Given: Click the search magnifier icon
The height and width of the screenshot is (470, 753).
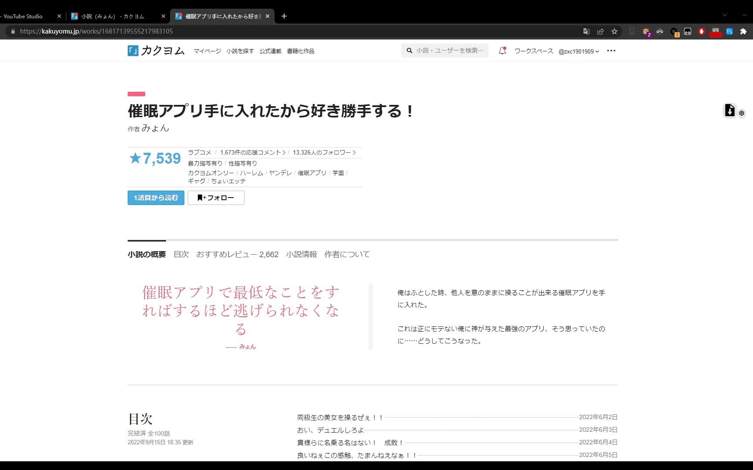Looking at the screenshot, I should point(409,50).
